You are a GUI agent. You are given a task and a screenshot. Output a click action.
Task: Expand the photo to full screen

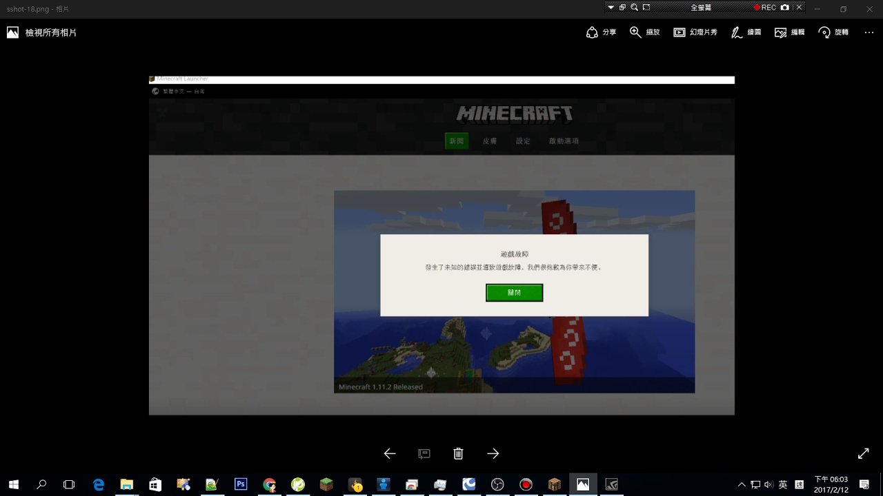863,453
